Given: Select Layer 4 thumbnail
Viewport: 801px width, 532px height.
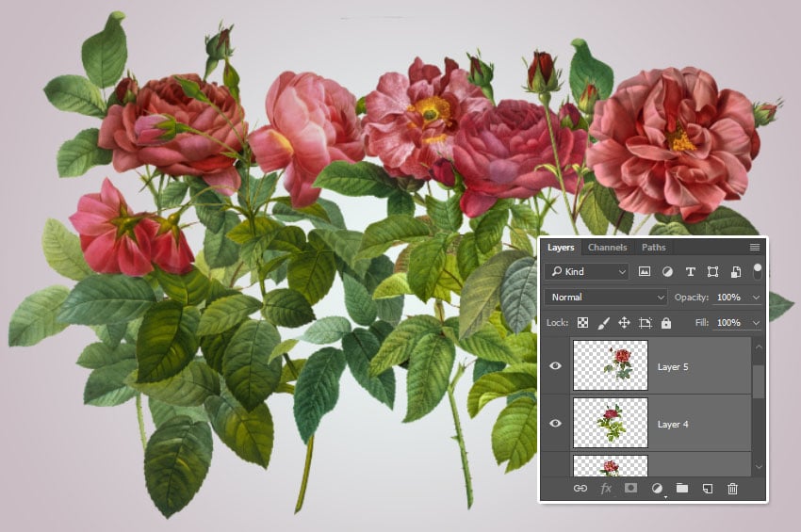Looking at the screenshot, I should 611,423.
